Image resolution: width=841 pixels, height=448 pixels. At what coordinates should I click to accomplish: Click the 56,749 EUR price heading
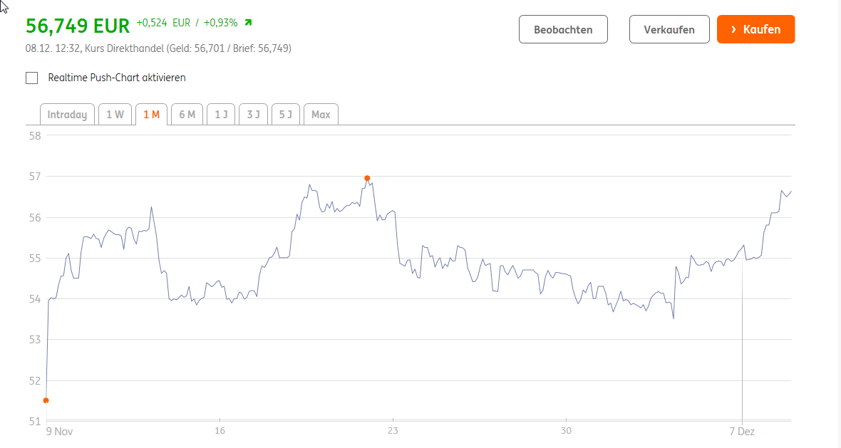pos(78,26)
